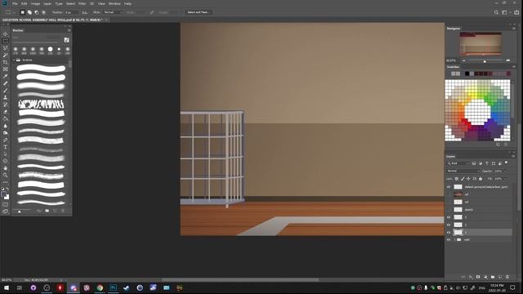The width and height of the screenshot is (523, 294).
Task: Lock all with padlock icon
Action: (481, 179)
